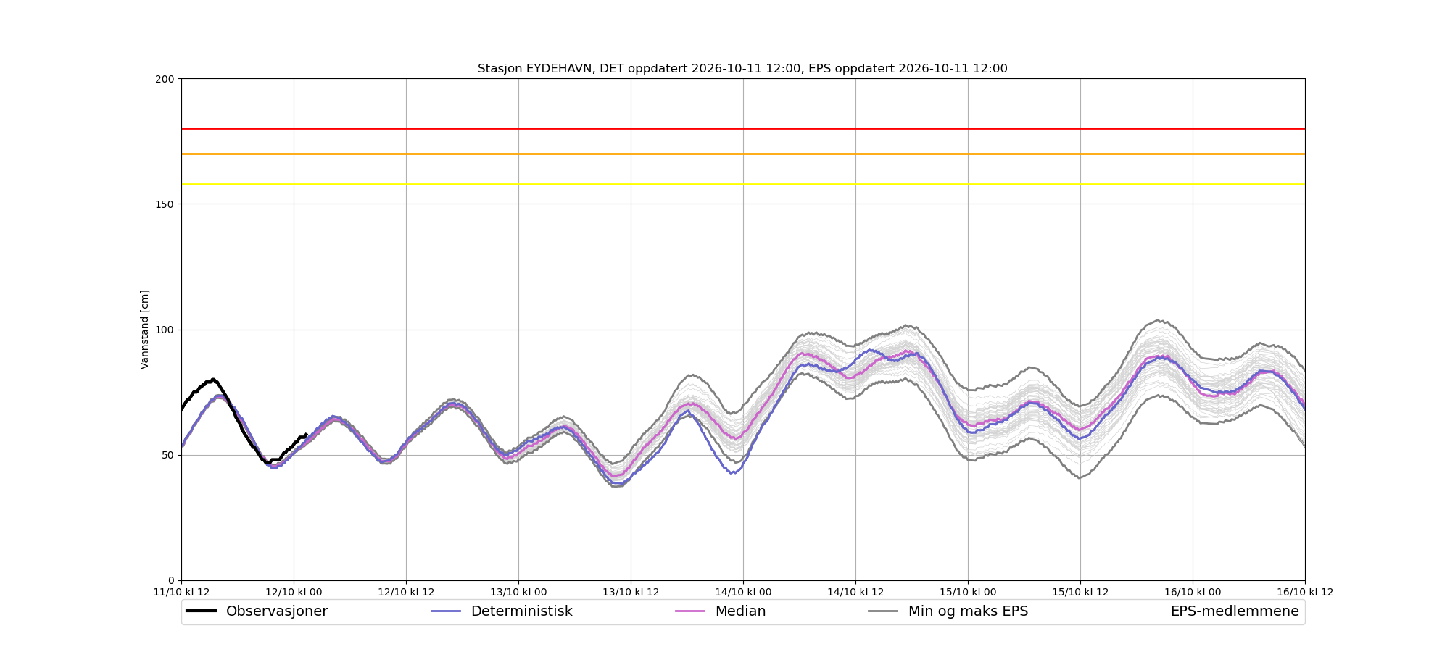Screen dimensions: 1450x652
Task: Click the 'Min og maks EPS' legend label
Action: point(969,611)
